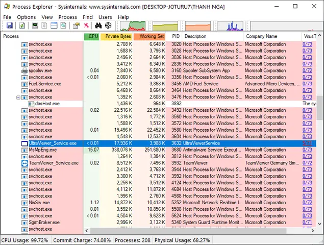Open the File menu

[7, 17]
